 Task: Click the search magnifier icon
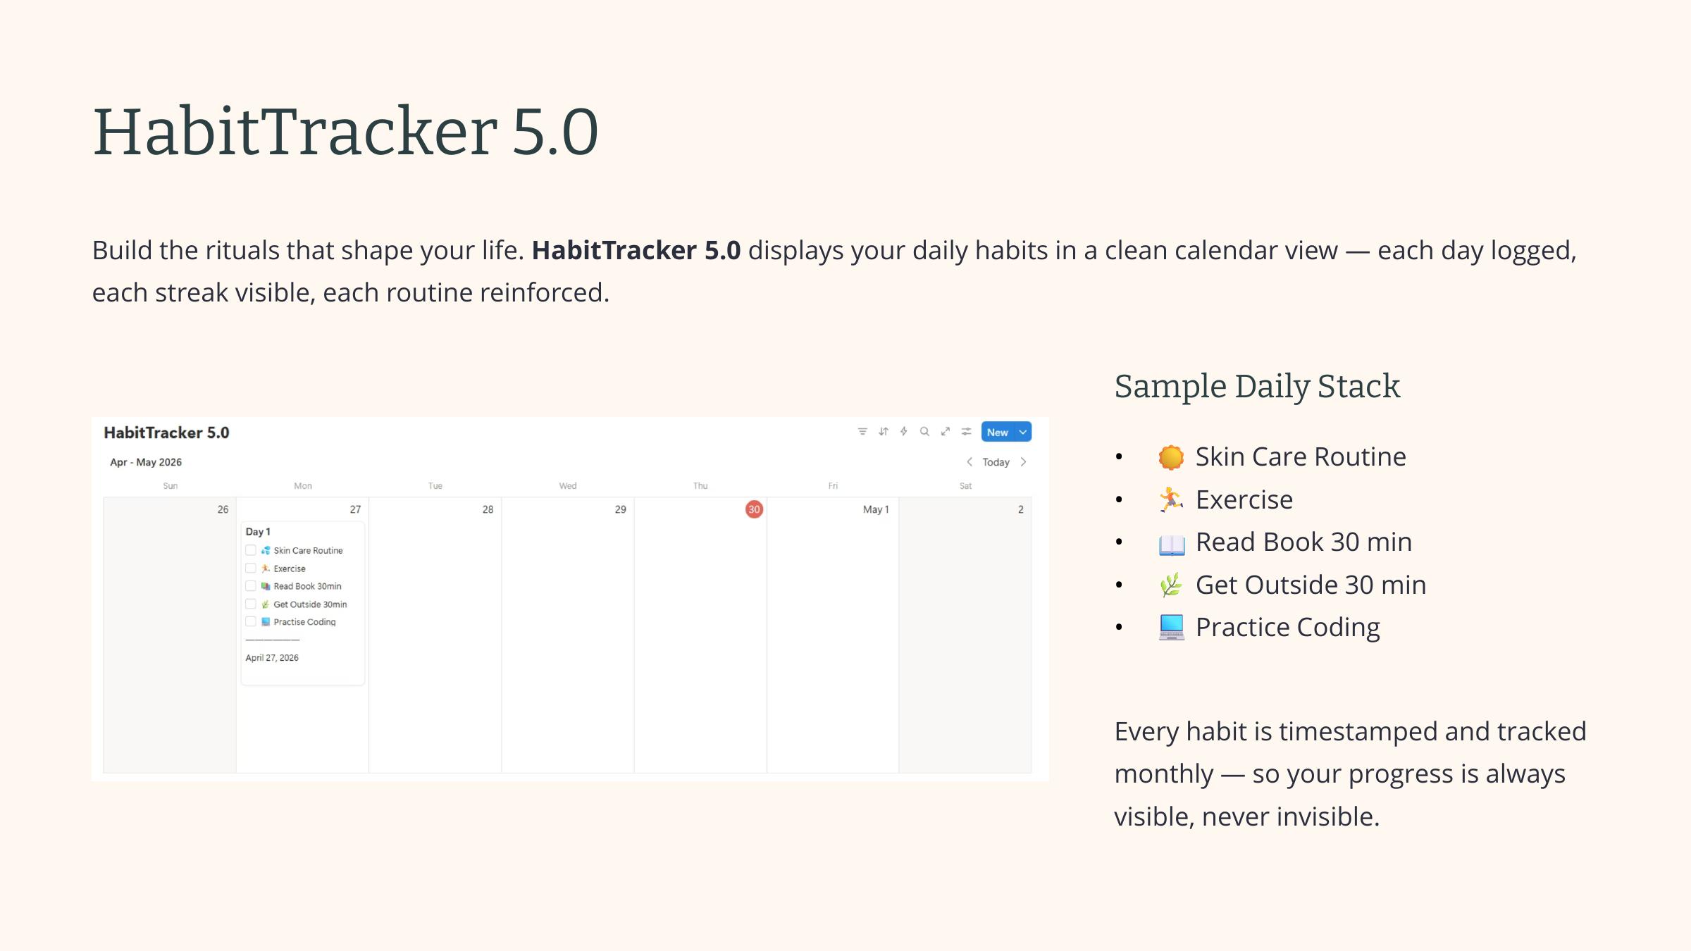[x=924, y=432]
